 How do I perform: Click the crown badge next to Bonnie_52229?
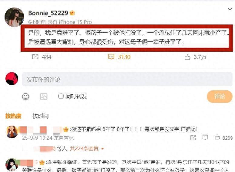click(x=72, y=13)
